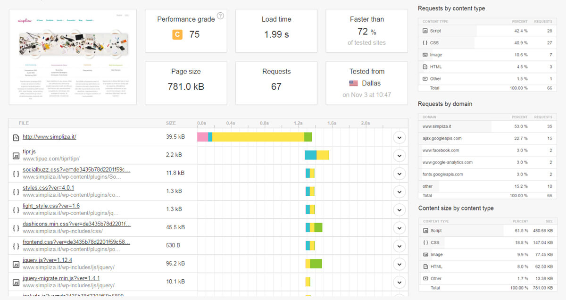Image resolution: width=566 pixels, height=300 pixels.
Task: Click Image icon in Content size table
Action: [x=425, y=254]
